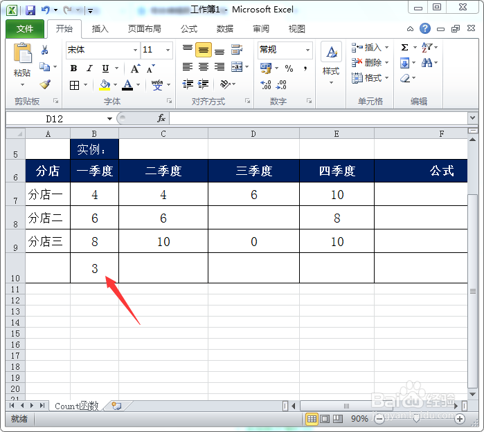
Task: Click the Insert Function fx icon
Action: (161, 118)
